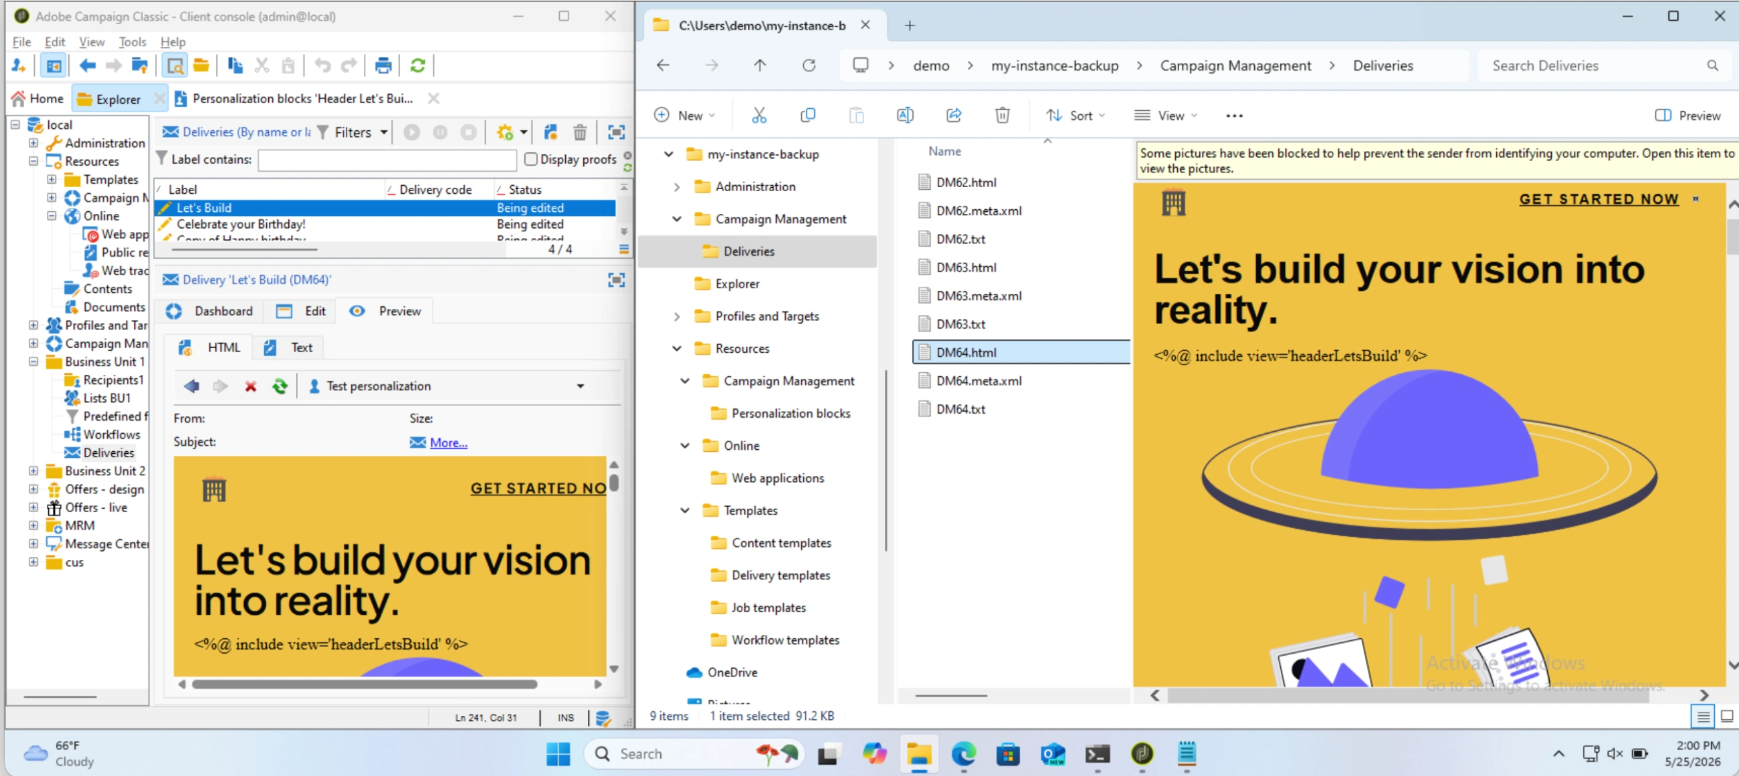The width and height of the screenshot is (1739, 776).
Task: Switch to the Dashboard tab
Action: (210, 311)
